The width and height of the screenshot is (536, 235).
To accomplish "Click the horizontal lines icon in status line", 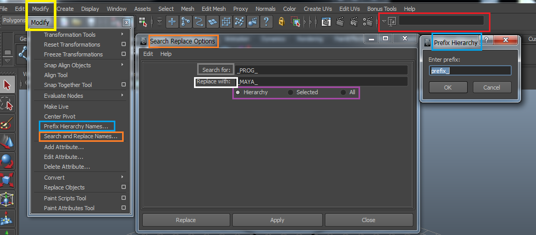I will coord(160,22).
